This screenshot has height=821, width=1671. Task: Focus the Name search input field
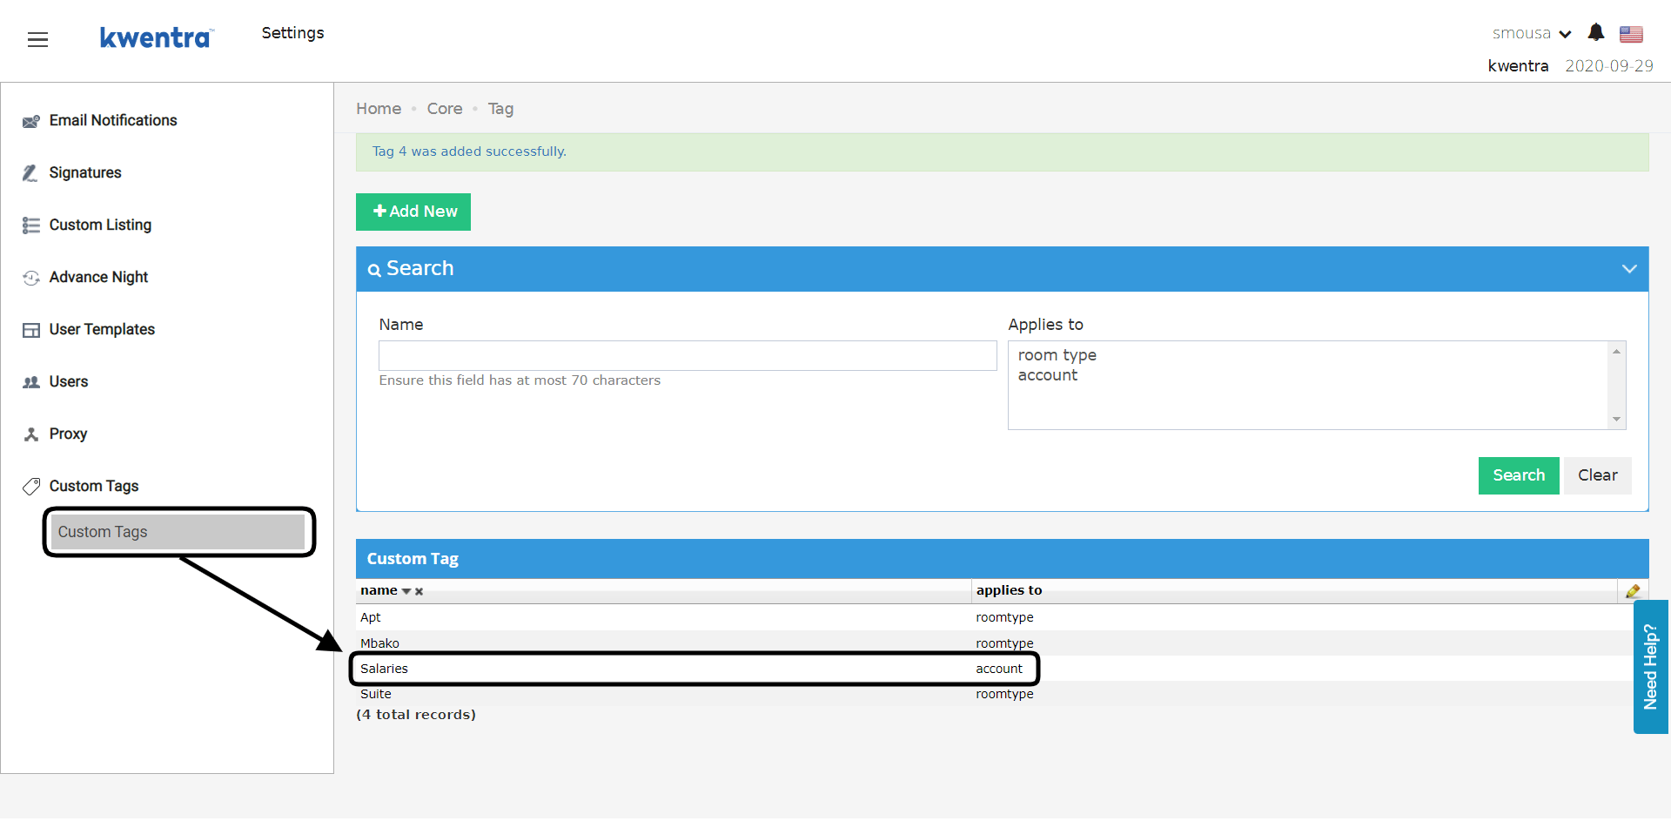(x=688, y=355)
